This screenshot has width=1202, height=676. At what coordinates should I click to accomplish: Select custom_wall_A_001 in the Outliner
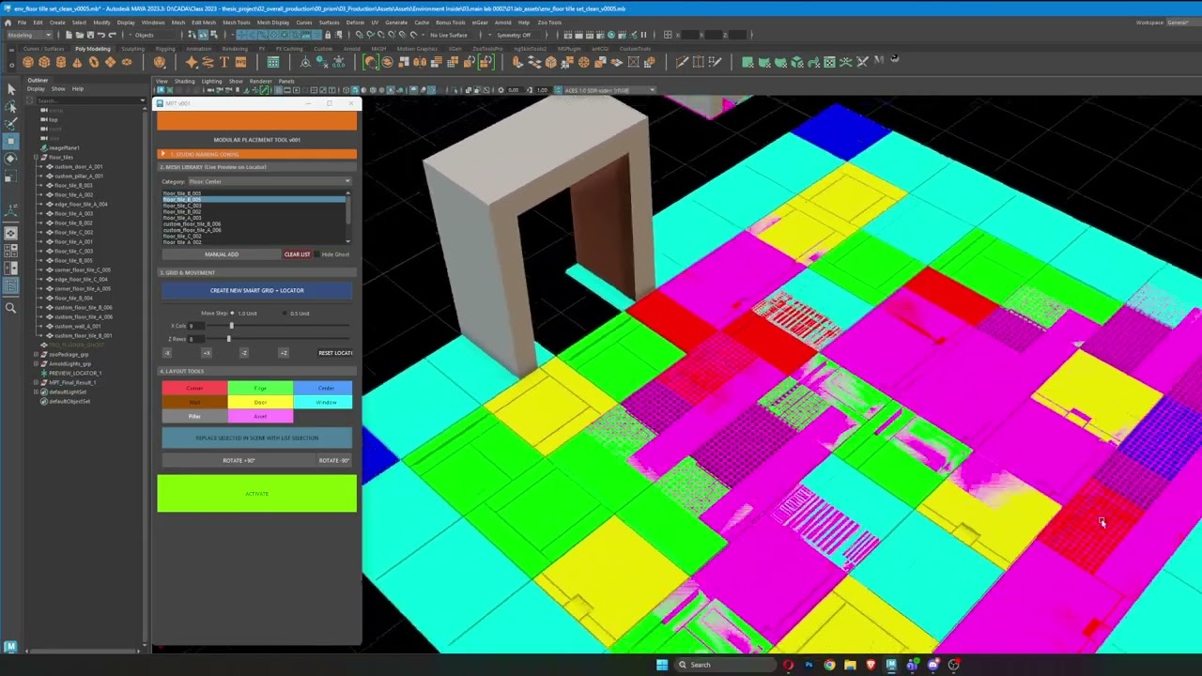tap(77, 326)
